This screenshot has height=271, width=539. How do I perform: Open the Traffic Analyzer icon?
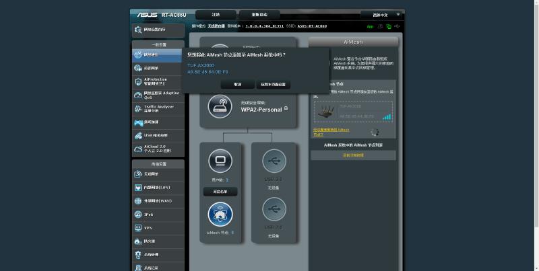point(138,109)
